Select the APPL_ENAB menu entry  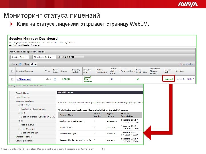coord(24,105)
